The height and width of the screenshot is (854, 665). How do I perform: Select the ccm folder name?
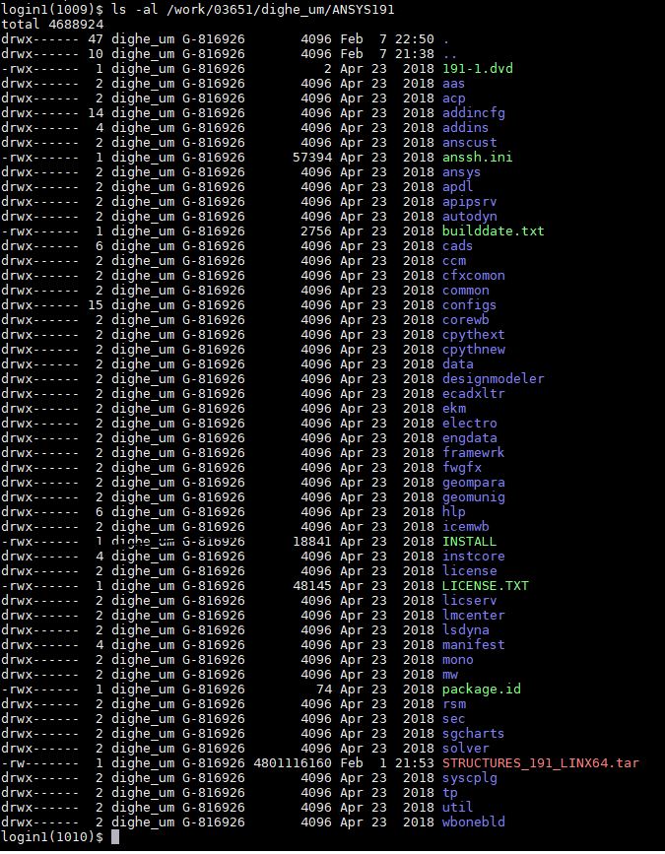pyautogui.click(x=454, y=260)
